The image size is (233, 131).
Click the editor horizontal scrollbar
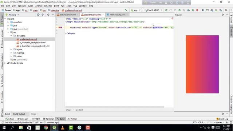coord(115,107)
